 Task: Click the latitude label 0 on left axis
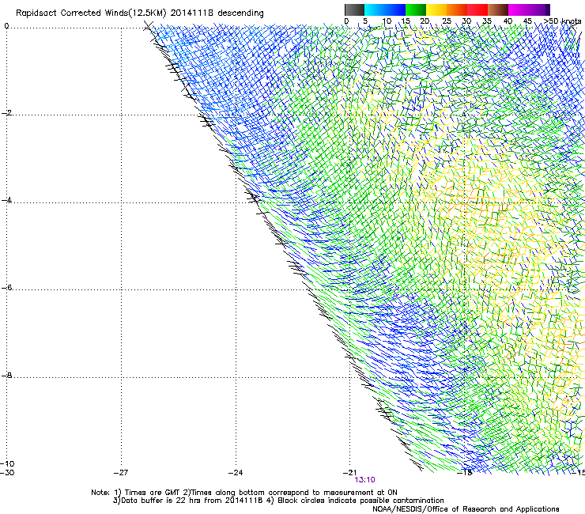click(6, 26)
